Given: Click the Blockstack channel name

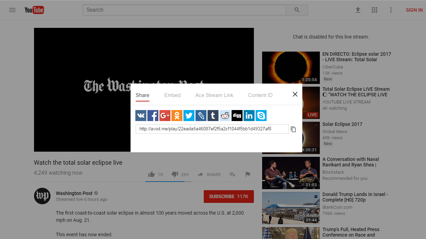Looking at the screenshot, I should (333, 172).
